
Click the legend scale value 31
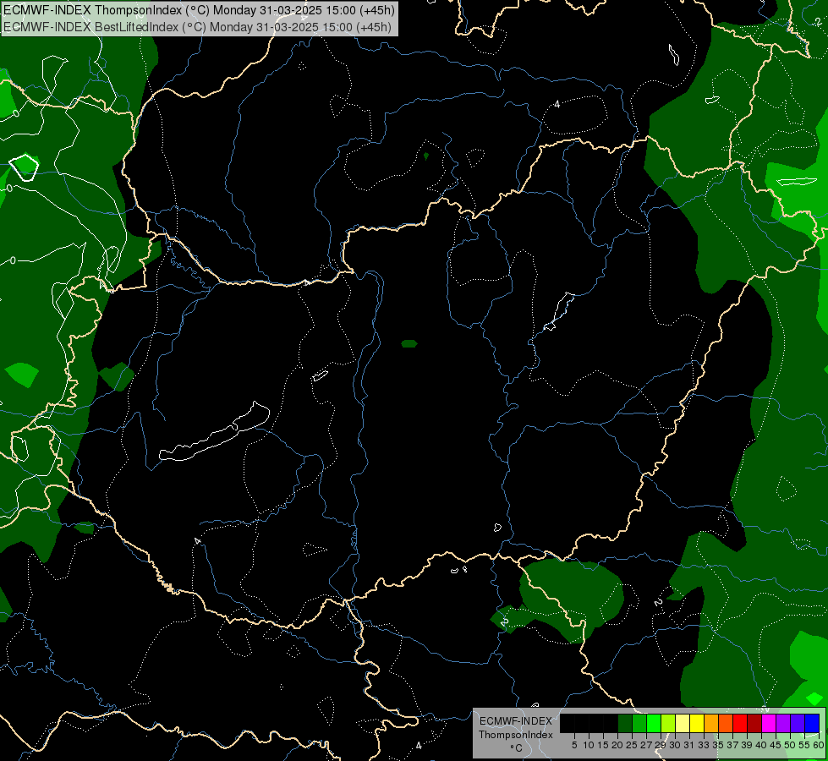(x=689, y=745)
